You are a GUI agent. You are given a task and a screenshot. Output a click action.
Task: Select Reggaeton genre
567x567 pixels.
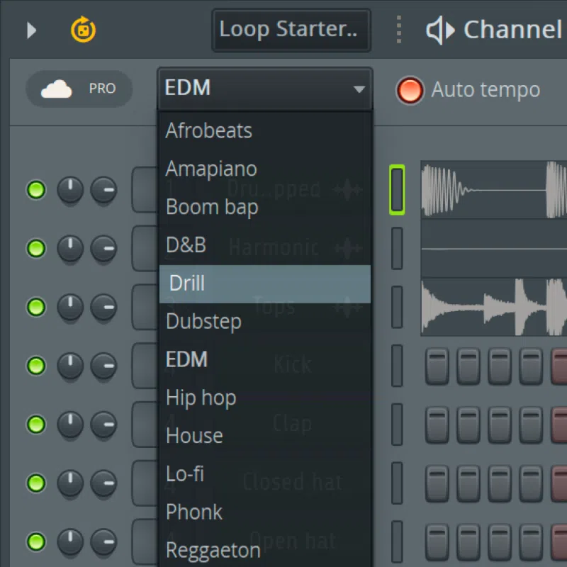(264, 550)
